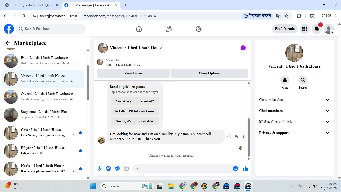Open Cris 1 bed 1 bath House chat
341x192 pixels.
click(x=43, y=133)
